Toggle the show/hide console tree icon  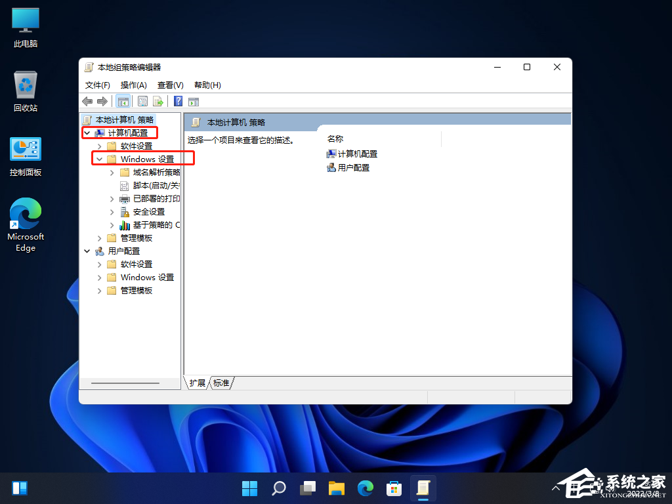[123, 101]
